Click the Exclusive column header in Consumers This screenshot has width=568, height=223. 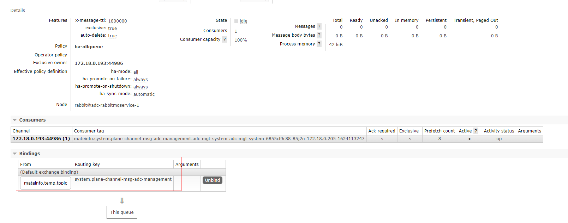point(409,131)
